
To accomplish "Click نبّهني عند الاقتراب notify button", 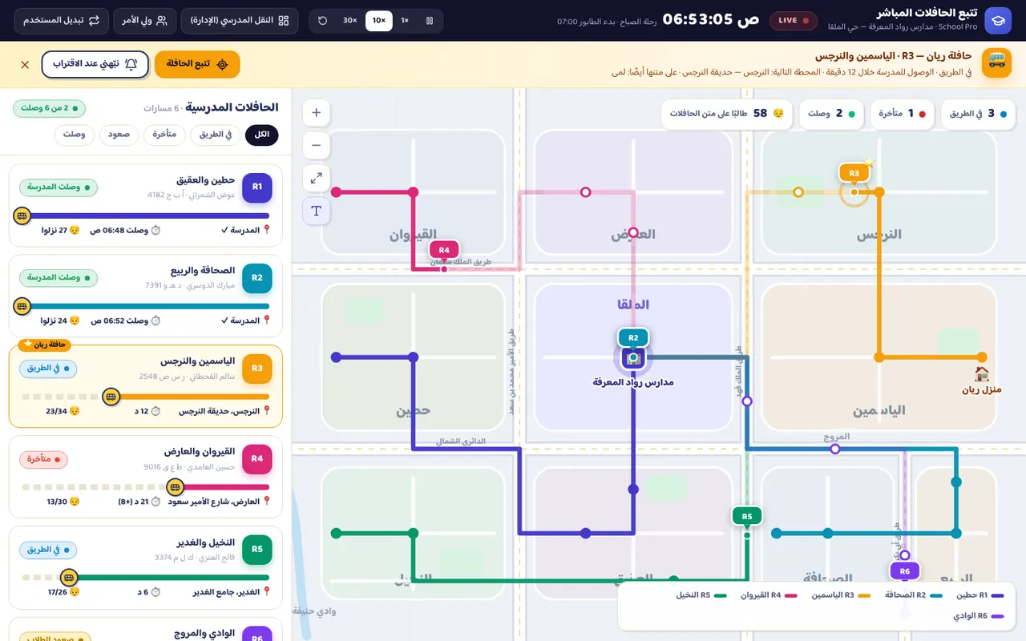I will (95, 64).
